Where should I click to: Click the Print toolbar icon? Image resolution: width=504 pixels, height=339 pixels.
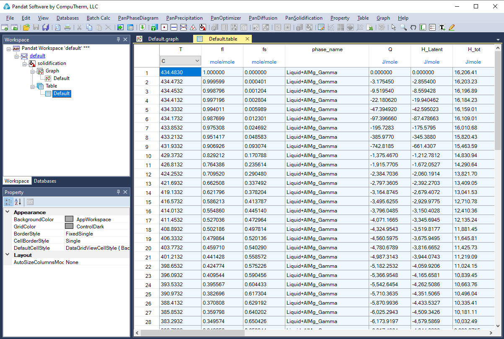67,28
